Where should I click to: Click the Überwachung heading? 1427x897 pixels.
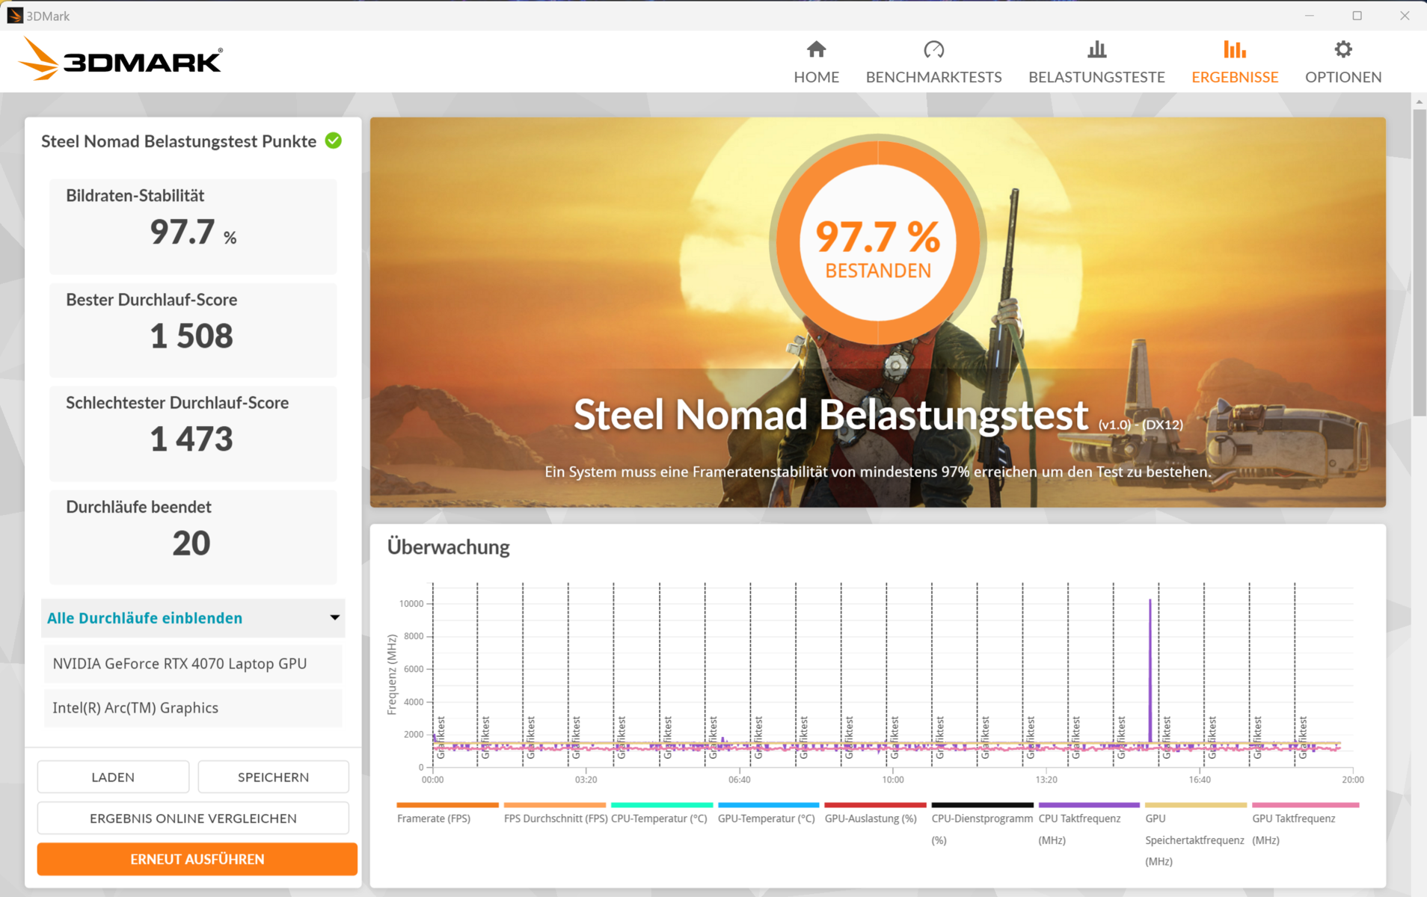[x=449, y=547]
